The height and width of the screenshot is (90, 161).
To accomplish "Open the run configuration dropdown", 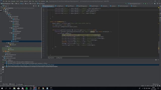I will (x=135, y=3).
